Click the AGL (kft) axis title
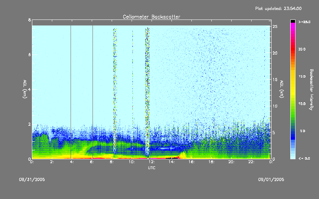Viewport: 319px width, 199px height. click(x=282, y=89)
